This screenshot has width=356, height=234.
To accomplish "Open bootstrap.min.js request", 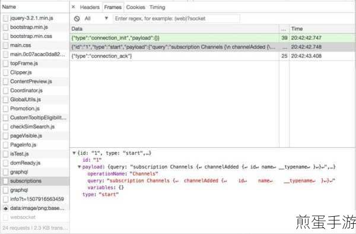I will (x=35, y=27).
